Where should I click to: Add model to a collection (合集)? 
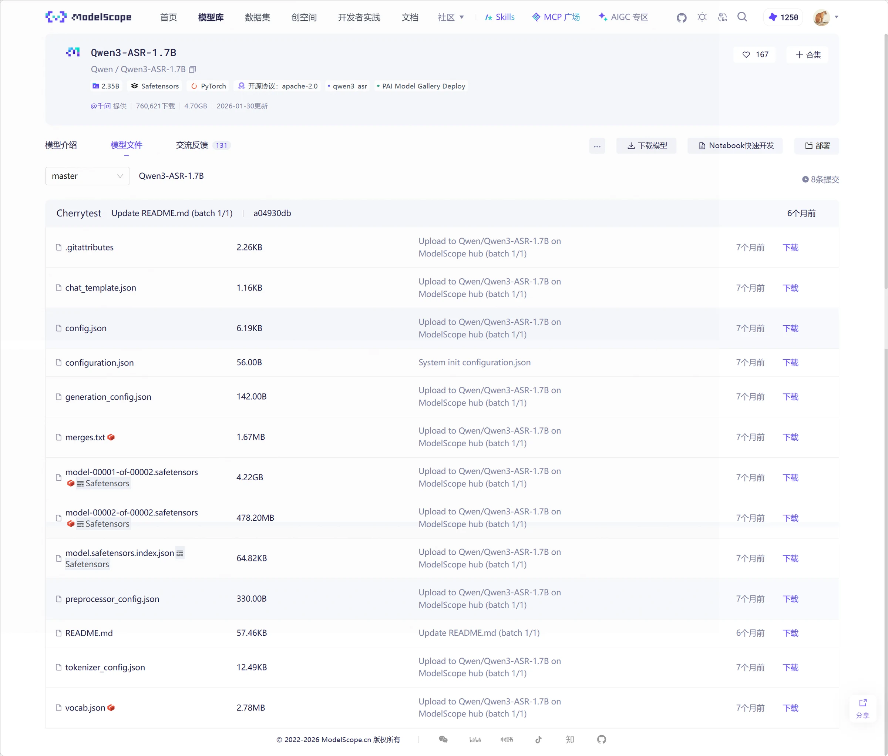(x=808, y=54)
